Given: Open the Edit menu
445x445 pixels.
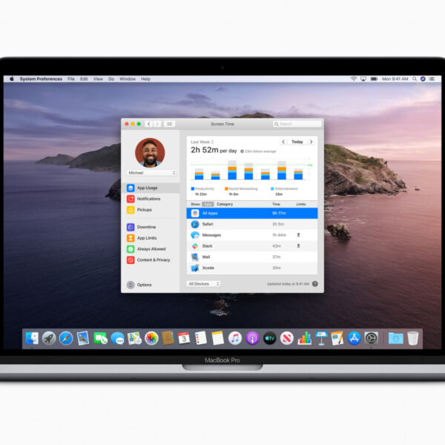Looking at the screenshot, I should tap(84, 79).
